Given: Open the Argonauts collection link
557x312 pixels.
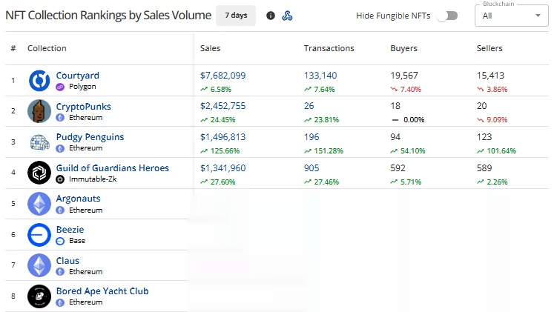Looking at the screenshot, I should [78, 199].
